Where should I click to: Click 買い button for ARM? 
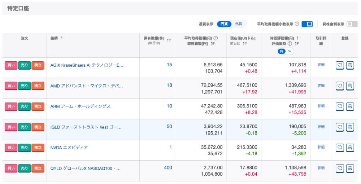pyautogui.click(x=11, y=106)
